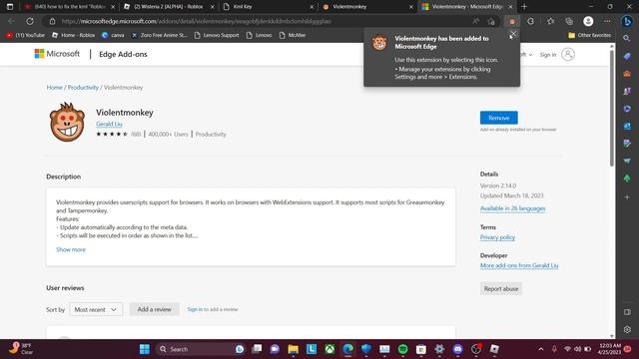This screenshot has width=639, height=359.
Task: Open Settings and more three-dot menu
Action: click(607, 21)
